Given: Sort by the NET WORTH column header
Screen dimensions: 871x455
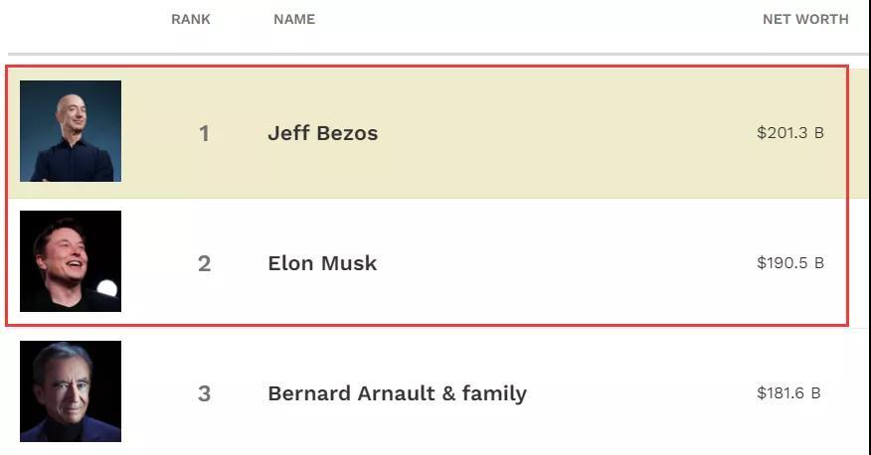Looking at the screenshot, I should coord(805,20).
